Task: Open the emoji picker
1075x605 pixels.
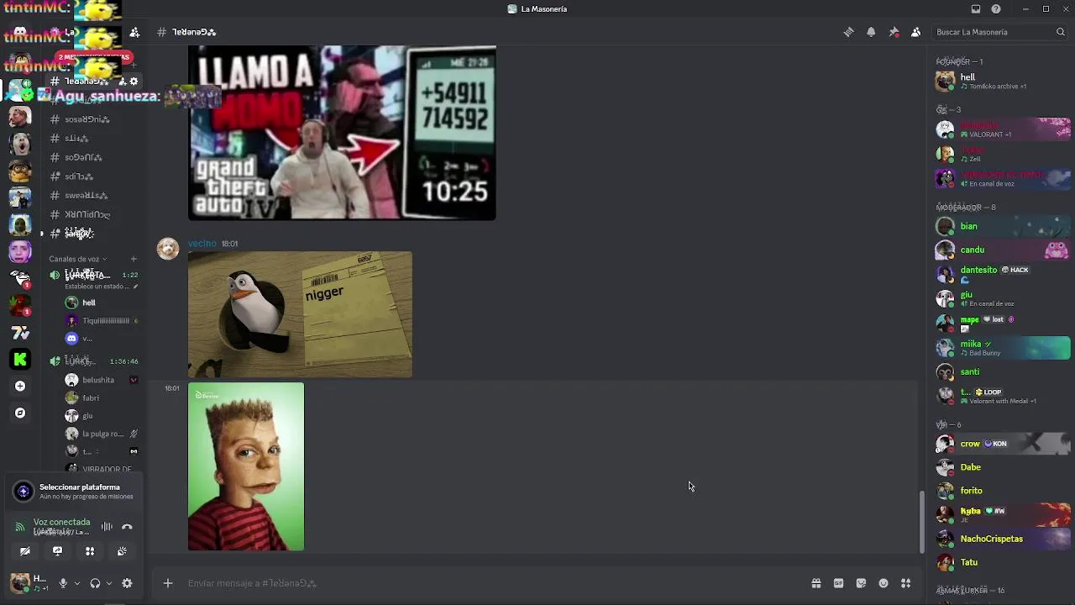Action: click(884, 583)
